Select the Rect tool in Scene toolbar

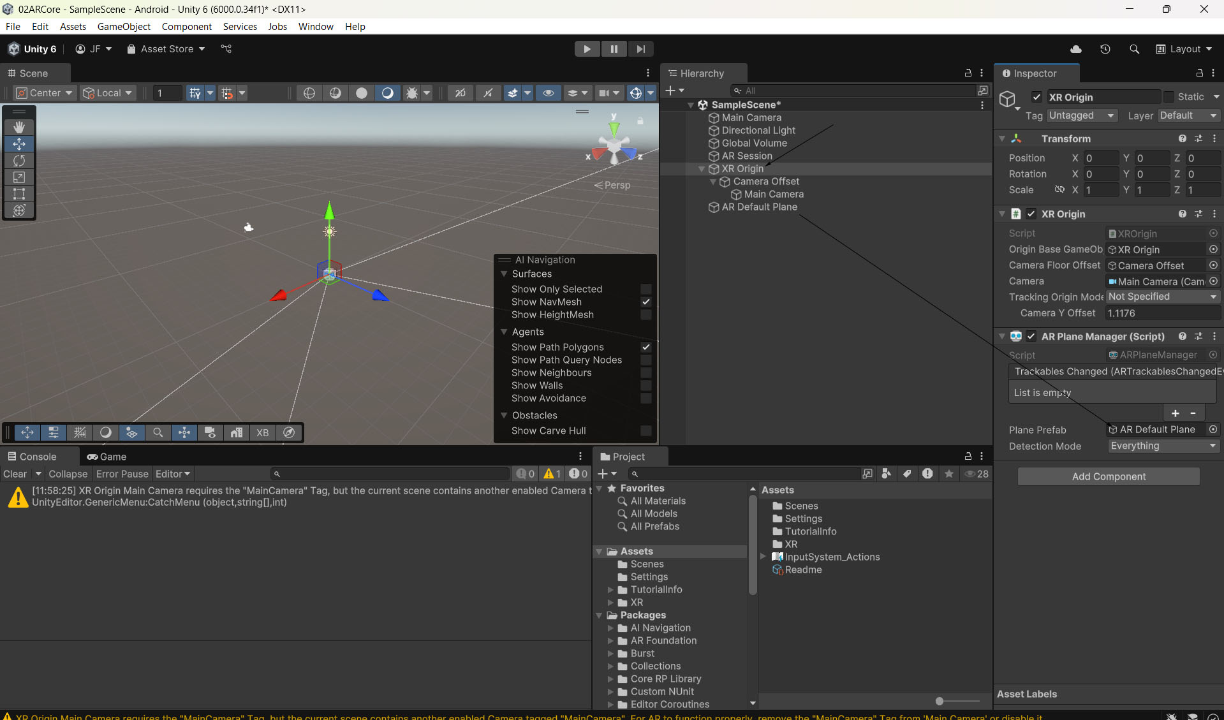19,194
